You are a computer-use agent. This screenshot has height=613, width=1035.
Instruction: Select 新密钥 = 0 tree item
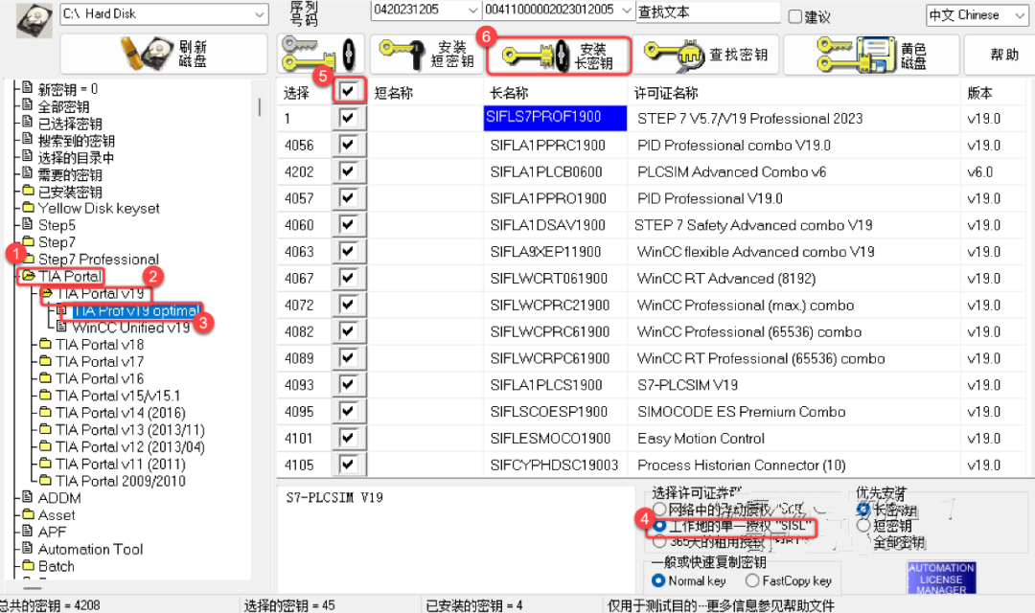67,89
